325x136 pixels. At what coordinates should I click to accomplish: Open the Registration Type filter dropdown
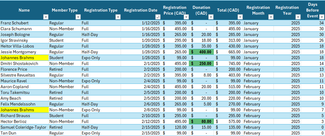point(118,17)
